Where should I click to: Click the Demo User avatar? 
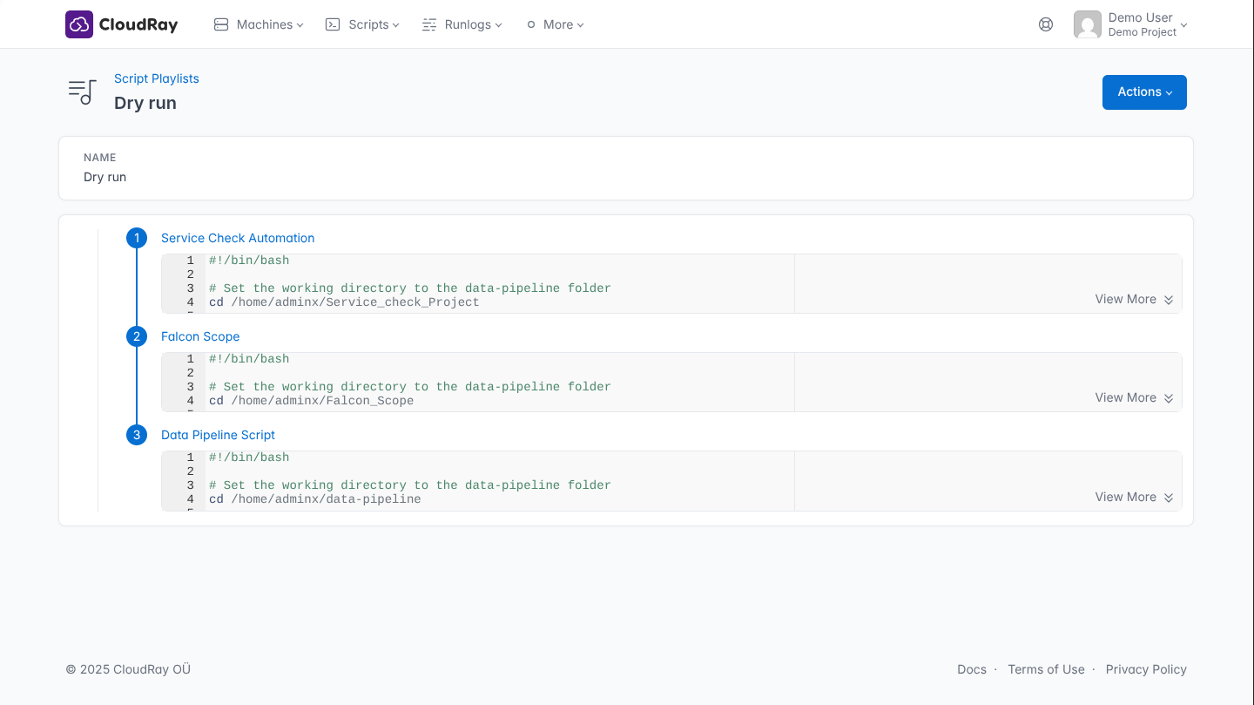click(x=1087, y=24)
